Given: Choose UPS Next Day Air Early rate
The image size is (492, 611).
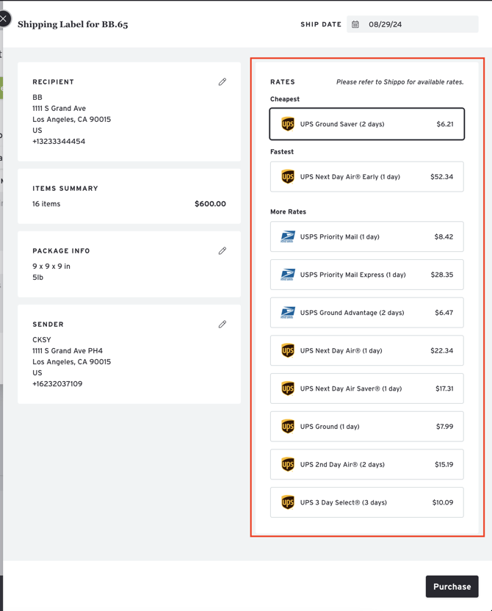Looking at the screenshot, I should [x=366, y=177].
